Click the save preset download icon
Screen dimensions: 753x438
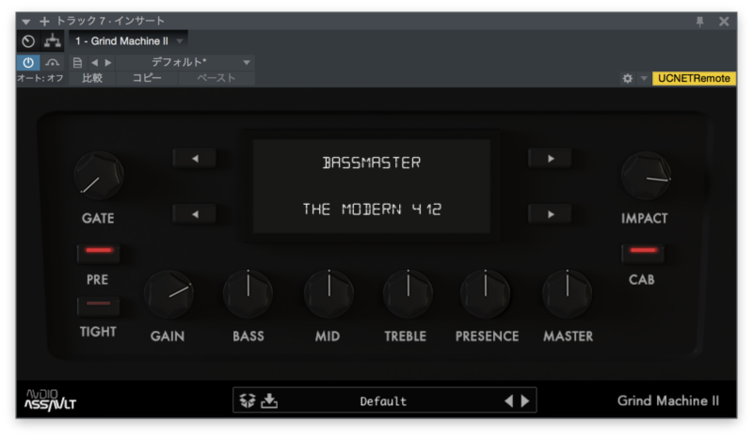pyautogui.click(x=269, y=400)
